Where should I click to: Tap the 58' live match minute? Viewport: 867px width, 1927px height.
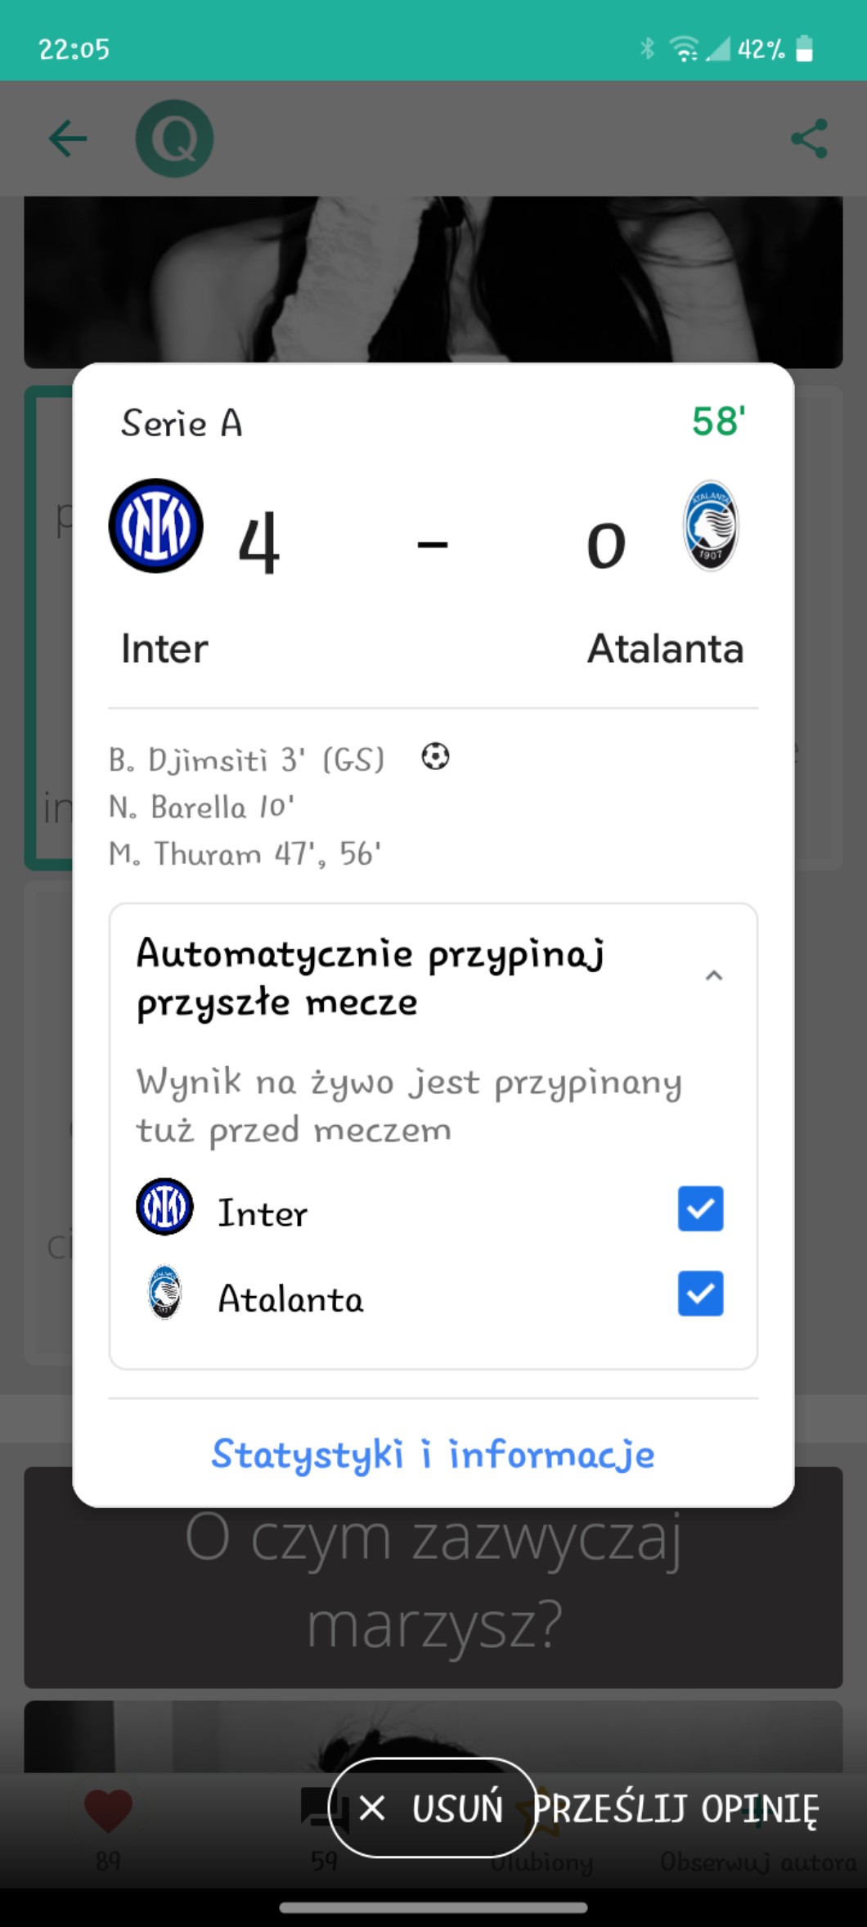click(x=718, y=422)
